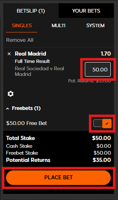The height and width of the screenshot is (200, 118).
Task: Toggle off the $50.00 Free Bet switch
Action: [102, 123]
